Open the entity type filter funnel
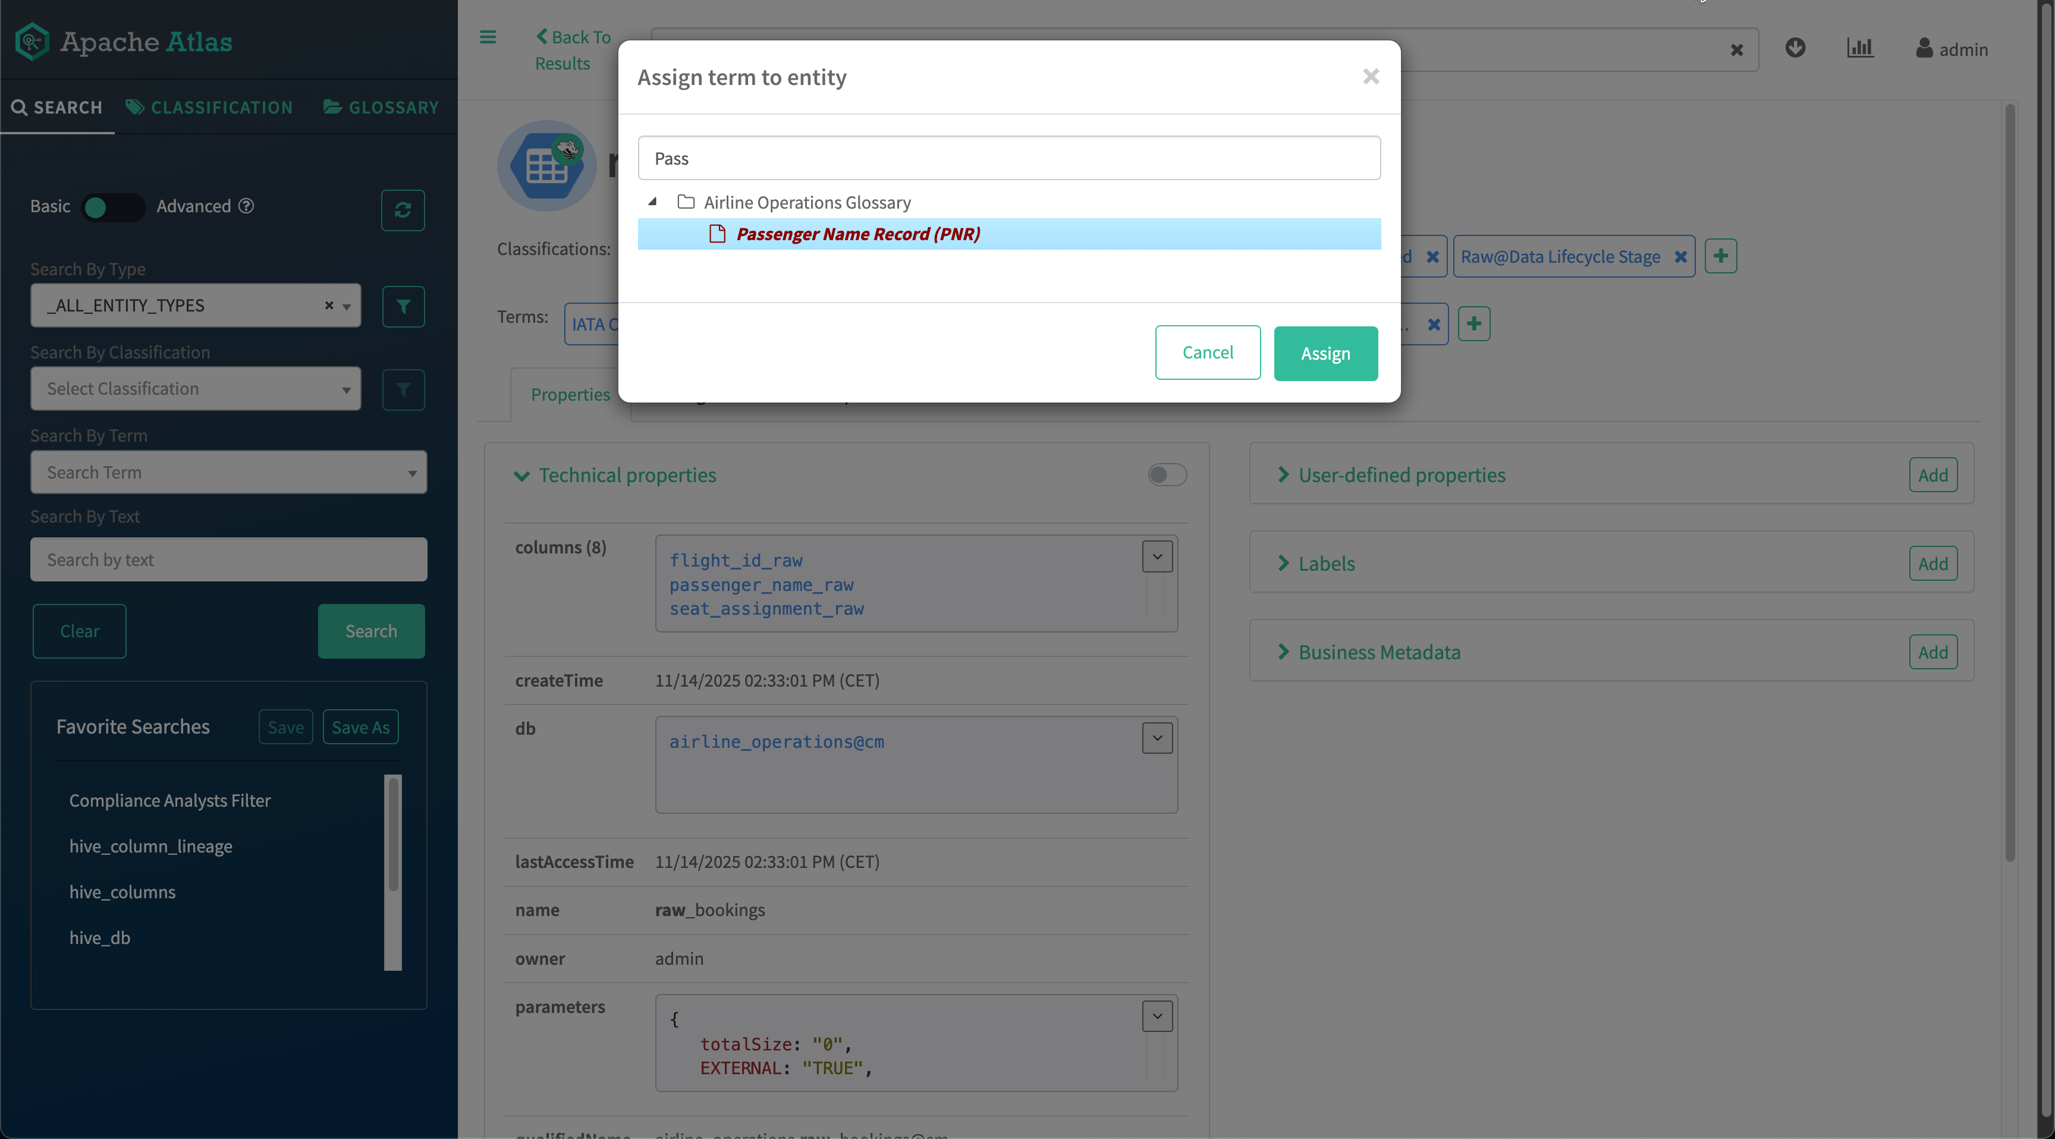Screen dimensions: 2055x1139 (x=403, y=306)
